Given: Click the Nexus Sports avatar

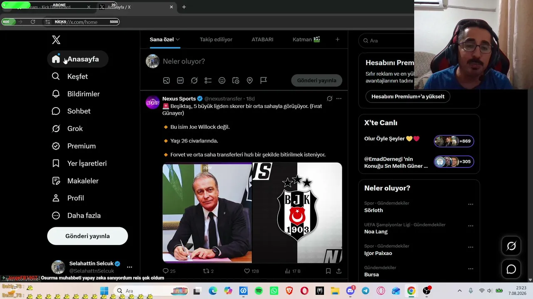Looking at the screenshot, I should coord(152,102).
